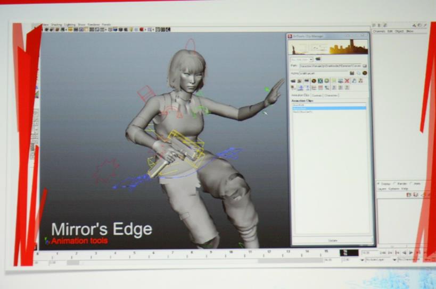The image size is (436, 289).
Task: Click the red X icon in Clip Manager
Action: click(x=347, y=81)
